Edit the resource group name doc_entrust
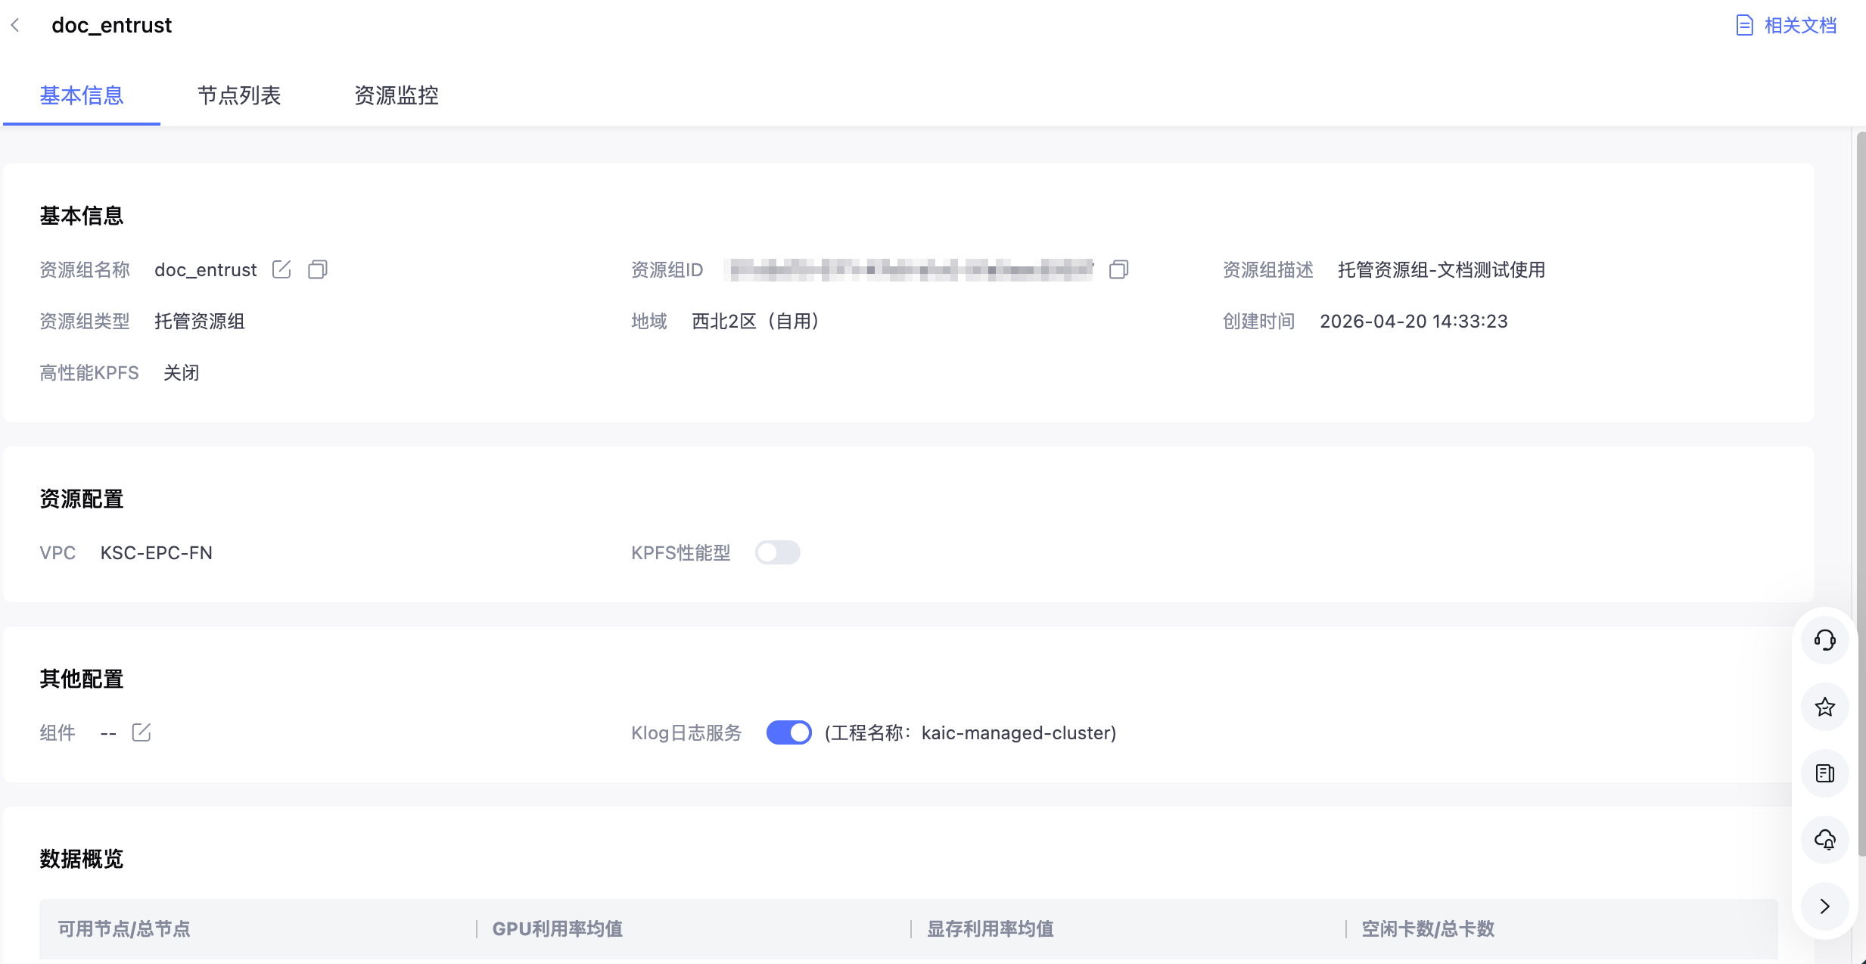1866x964 pixels. click(281, 269)
